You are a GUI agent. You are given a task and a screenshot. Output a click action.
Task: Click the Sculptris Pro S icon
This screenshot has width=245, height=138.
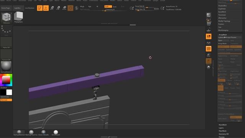point(77,8)
